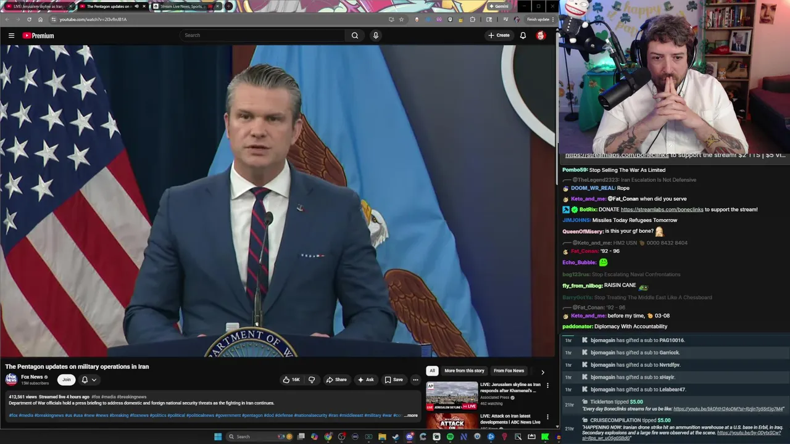Open the three-dot more actions under video
The width and height of the screenshot is (790, 444).
pyautogui.click(x=415, y=380)
